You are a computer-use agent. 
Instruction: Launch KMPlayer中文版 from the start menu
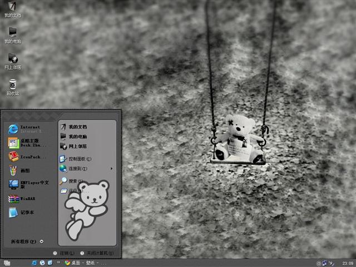tap(29, 184)
